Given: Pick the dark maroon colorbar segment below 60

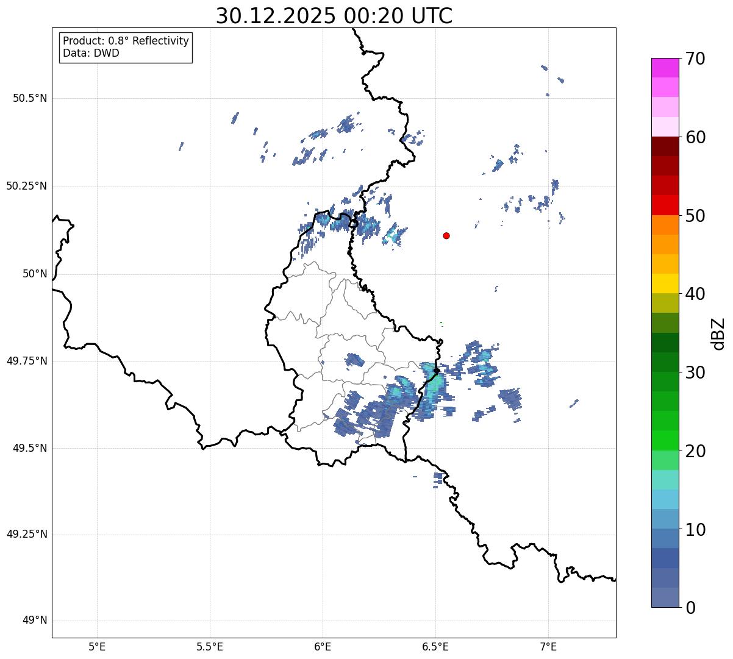Looking at the screenshot, I should point(665,146).
